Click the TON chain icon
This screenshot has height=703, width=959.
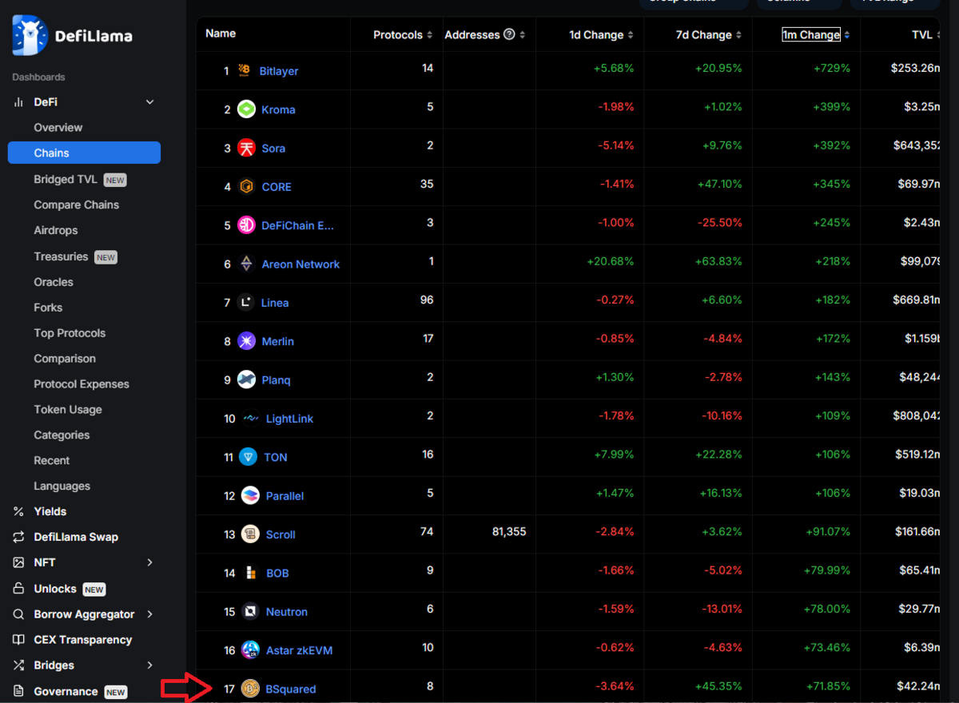249,457
